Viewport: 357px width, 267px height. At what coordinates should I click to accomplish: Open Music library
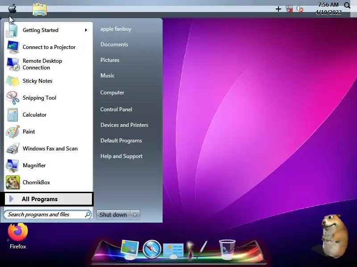point(108,76)
